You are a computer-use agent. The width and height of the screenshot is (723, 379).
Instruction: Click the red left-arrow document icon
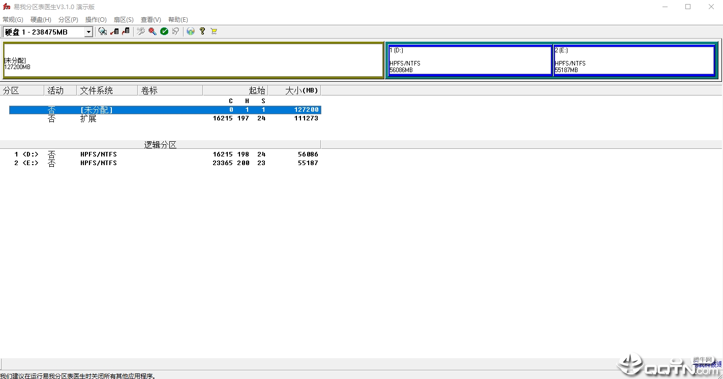(x=114, y=31)
